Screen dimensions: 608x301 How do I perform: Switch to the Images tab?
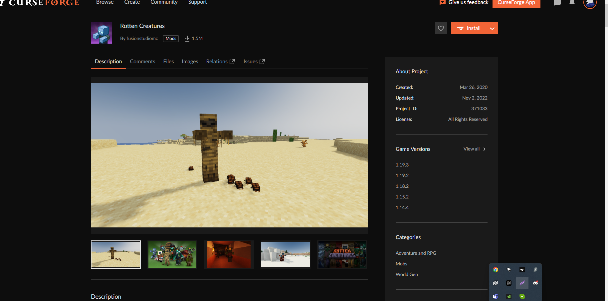point(190,62)
